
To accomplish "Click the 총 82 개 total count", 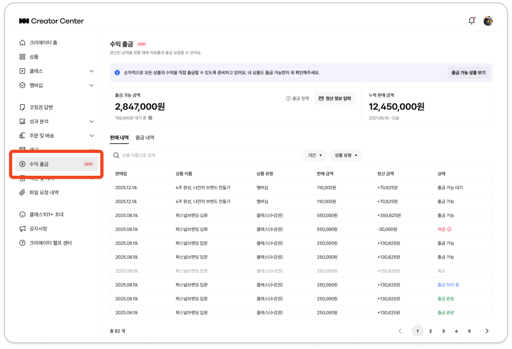I will pos(117,331).
